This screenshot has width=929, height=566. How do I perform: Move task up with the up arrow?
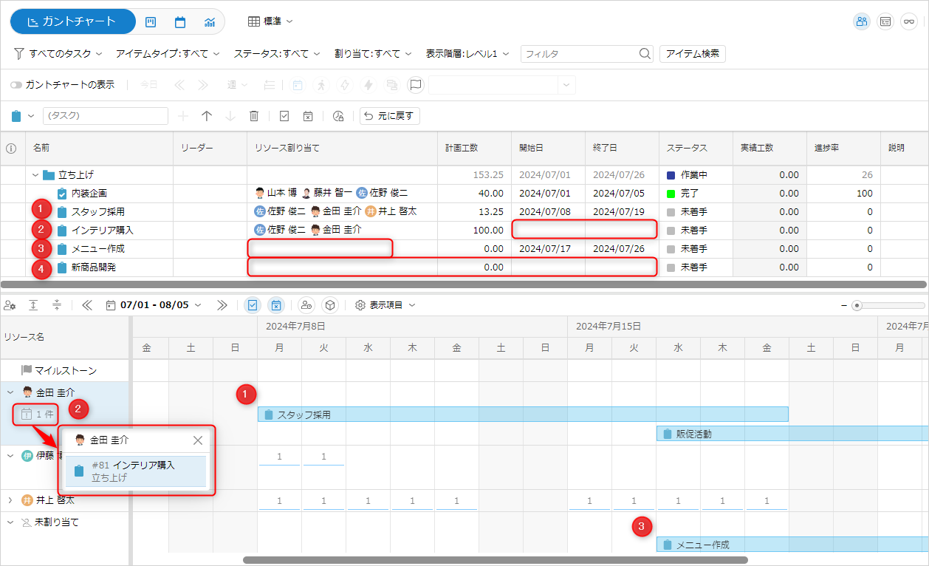point(207,116)
